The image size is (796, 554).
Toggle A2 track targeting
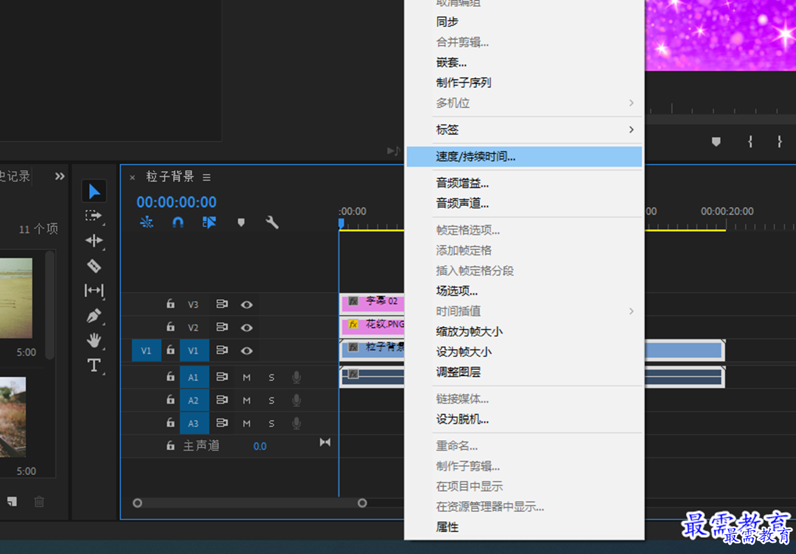click(x=194, y=400)
